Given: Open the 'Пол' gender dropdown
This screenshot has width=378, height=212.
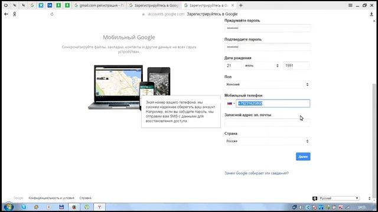Looking at the screenshot, I should click(268, 84).
